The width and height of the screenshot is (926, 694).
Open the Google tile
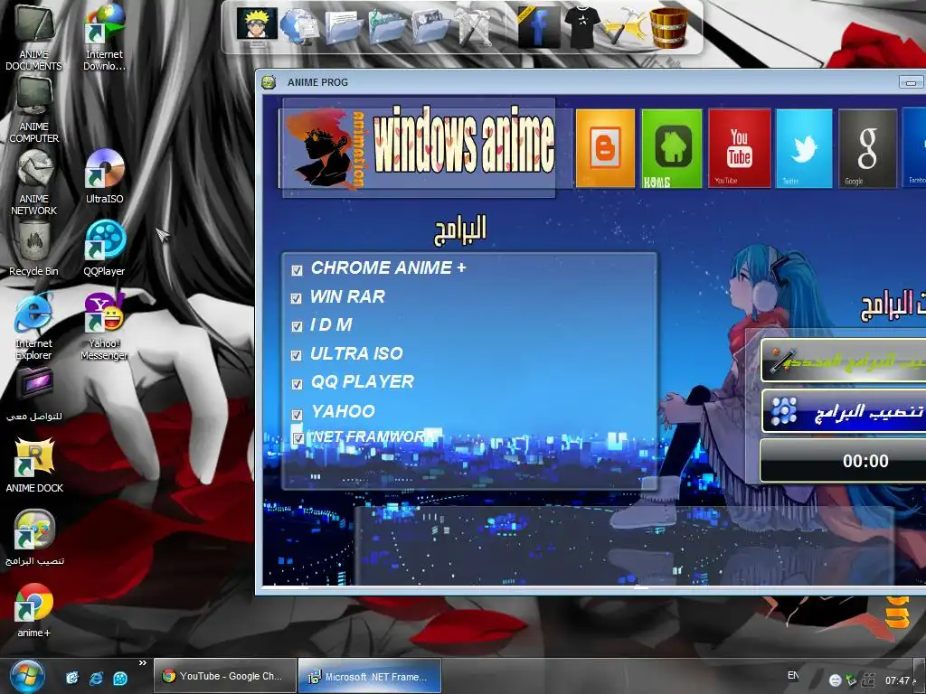(x=867, y=148)
